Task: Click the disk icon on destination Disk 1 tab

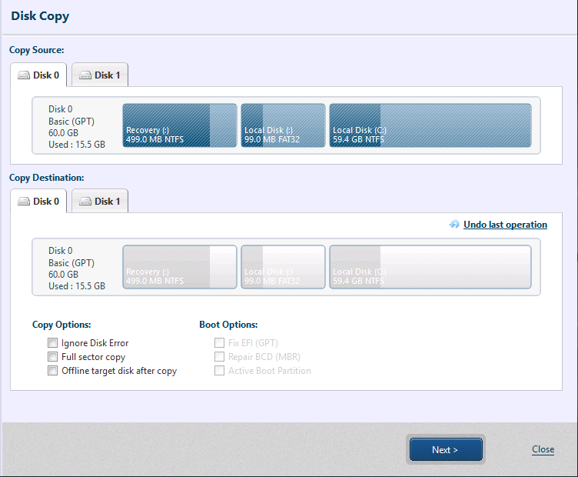Action: pyautogui.click(x=85, y=202)
